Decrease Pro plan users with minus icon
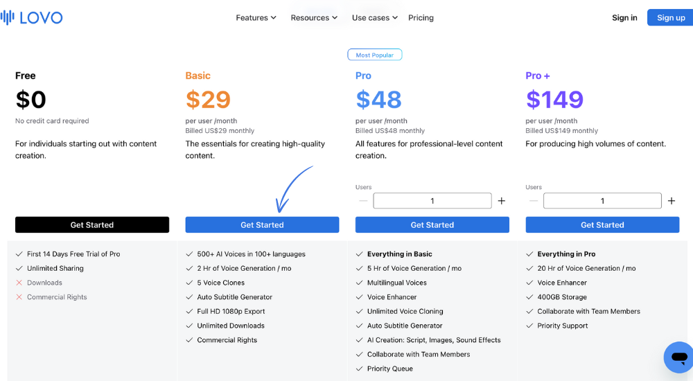This screenshot has height=381, width=693. pos(363,201)
